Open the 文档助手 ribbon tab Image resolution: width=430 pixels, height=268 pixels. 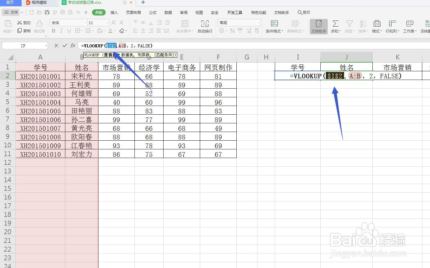(282, 13)
